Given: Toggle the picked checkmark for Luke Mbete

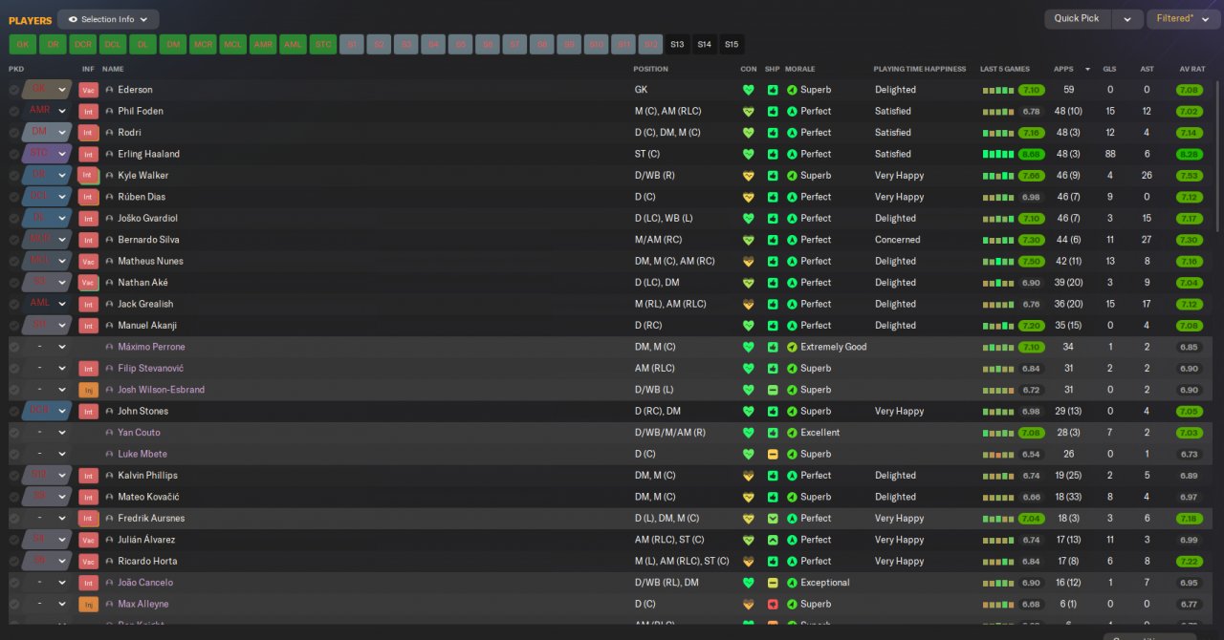Looking at the screenshot, I should tap(14, 454).
